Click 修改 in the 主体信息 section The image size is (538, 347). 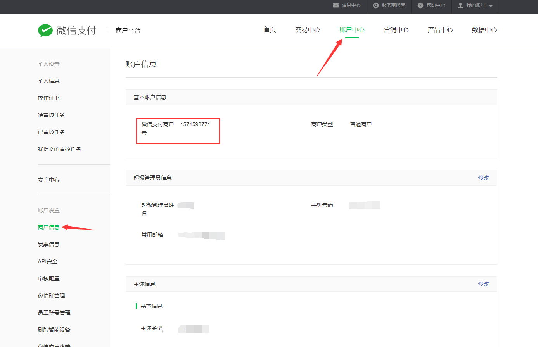483,284
